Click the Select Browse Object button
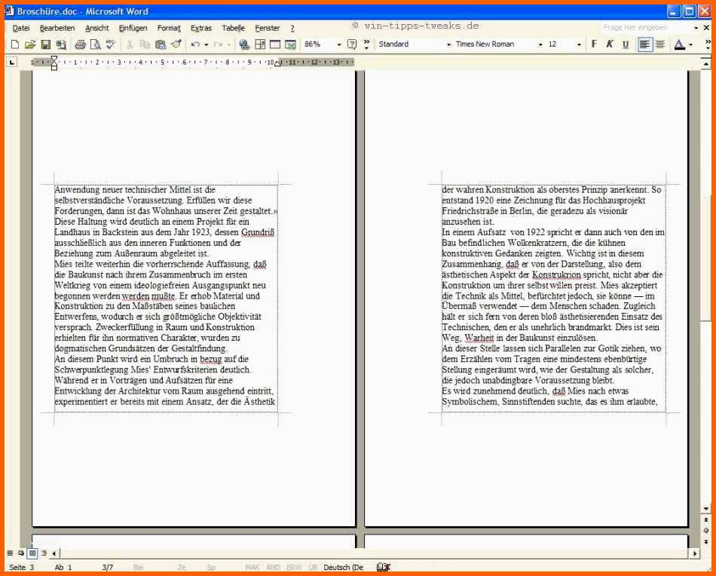Screen dimensions: 716x576 coord(706,530)
